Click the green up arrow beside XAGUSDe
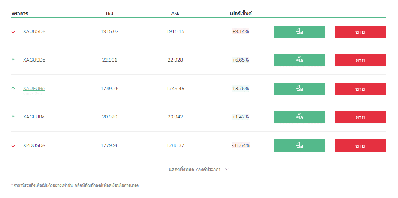 coord(13,60)
